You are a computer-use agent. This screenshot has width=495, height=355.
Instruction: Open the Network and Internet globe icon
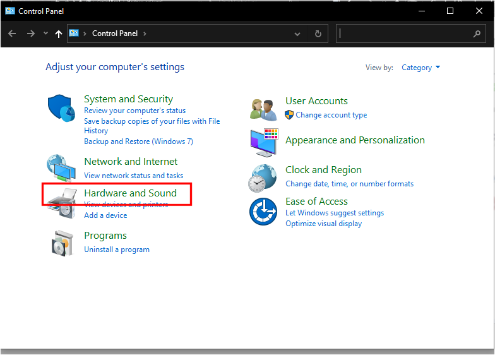coord(61,168)
